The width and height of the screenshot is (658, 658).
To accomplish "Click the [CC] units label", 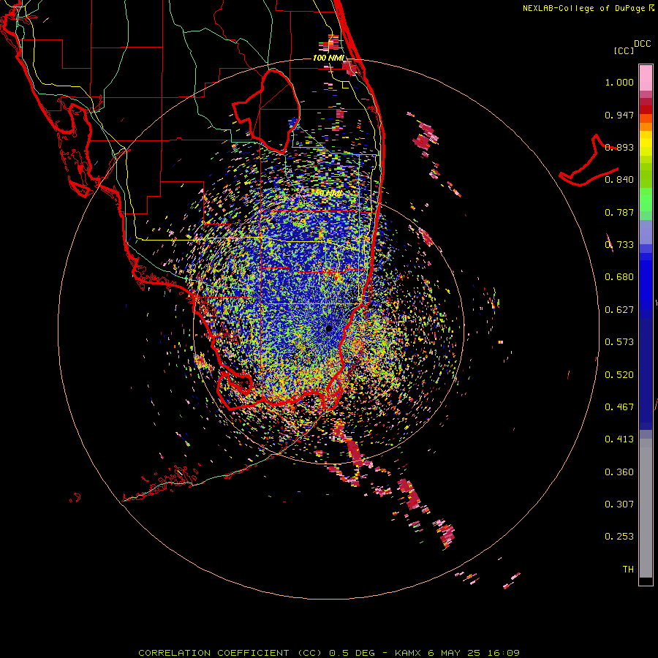I will 624,51.
